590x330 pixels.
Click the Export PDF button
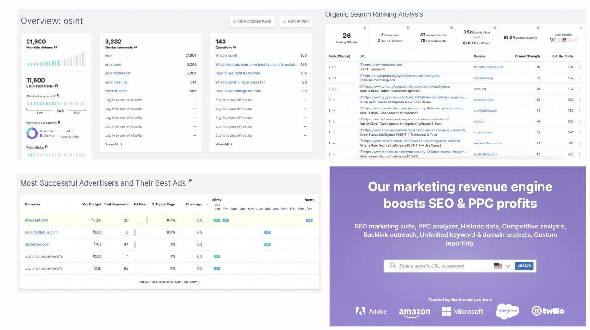tap(296, 21)
